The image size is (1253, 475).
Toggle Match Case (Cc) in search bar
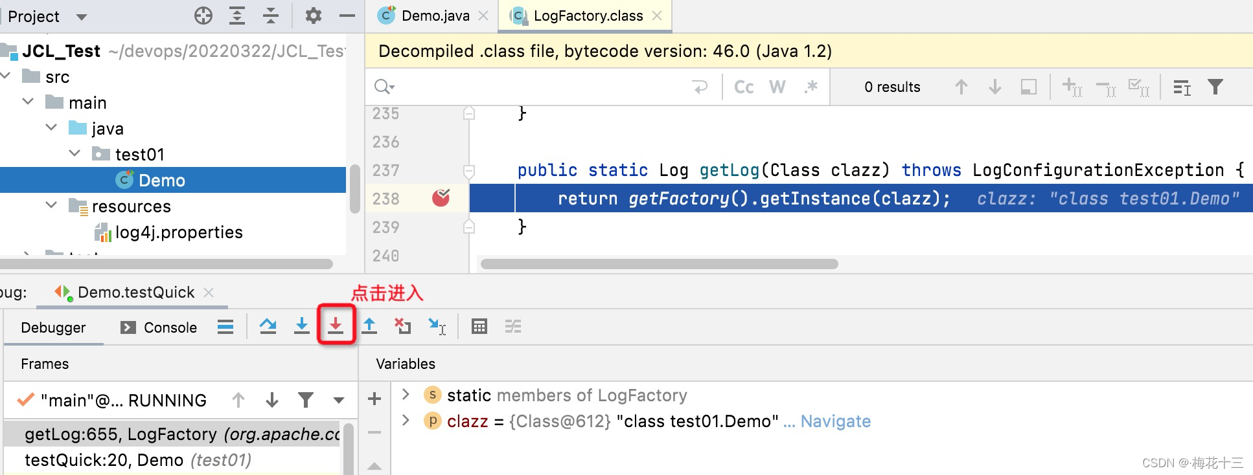(x=744, y=87)
